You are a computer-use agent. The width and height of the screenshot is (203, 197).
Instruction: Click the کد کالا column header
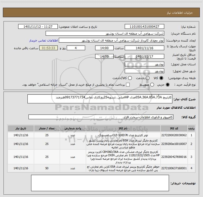tap(174, 129)
